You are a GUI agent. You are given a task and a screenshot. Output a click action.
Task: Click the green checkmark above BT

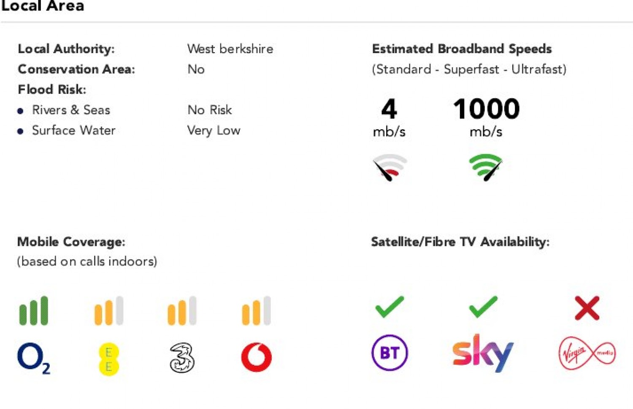pyautogui.click(x=390, y=307)
